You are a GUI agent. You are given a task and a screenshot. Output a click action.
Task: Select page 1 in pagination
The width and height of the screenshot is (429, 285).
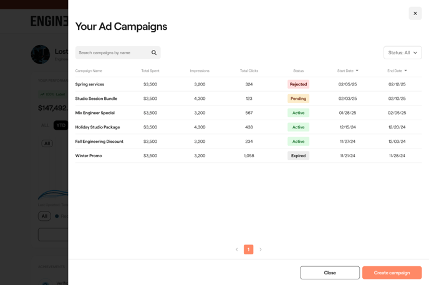tap(249, 249)
